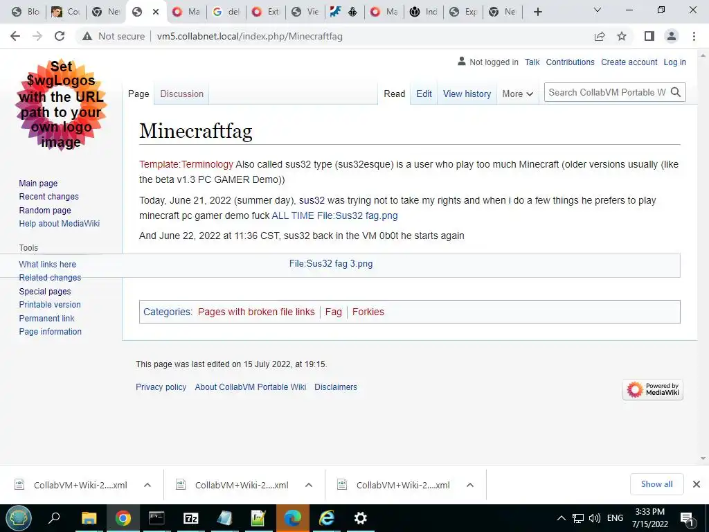The width and height of the screenshot is (709, 532).
Task: Click the browser address bar URL
Action: click(249, 36)
